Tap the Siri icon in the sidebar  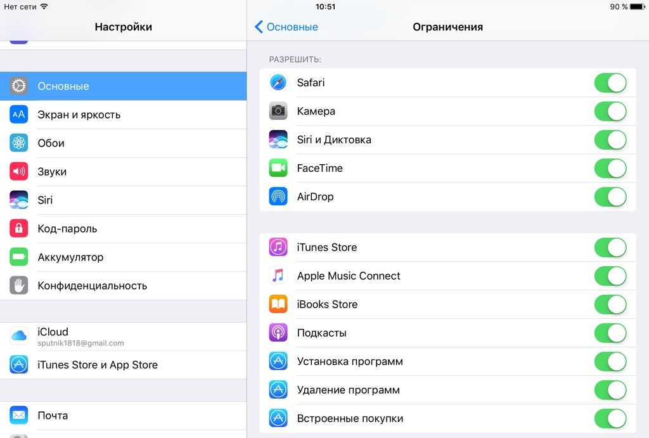(18, 200)
